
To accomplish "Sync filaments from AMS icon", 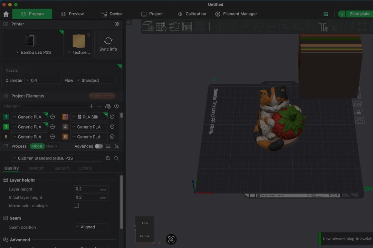I will click(108, 106).
